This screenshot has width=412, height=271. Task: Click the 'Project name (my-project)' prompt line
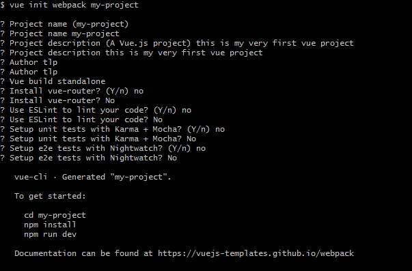pos(64,24)
